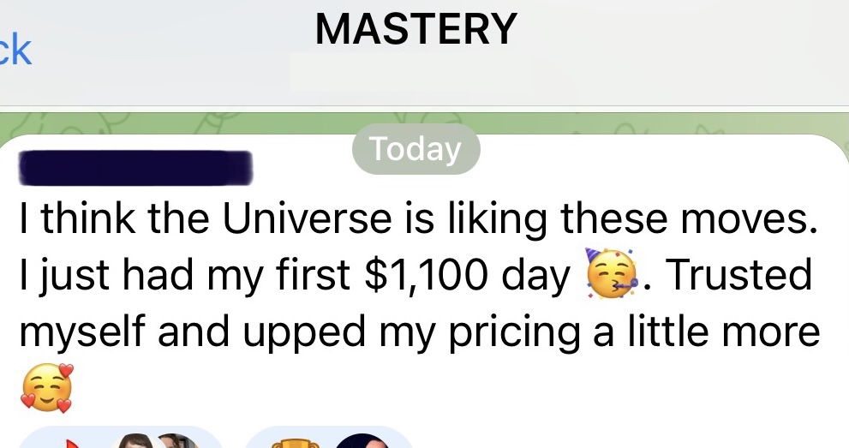The width and height of the screenshot is (849, 448).
Task: Click the message text about the Universe
Action: coord(418,218)
